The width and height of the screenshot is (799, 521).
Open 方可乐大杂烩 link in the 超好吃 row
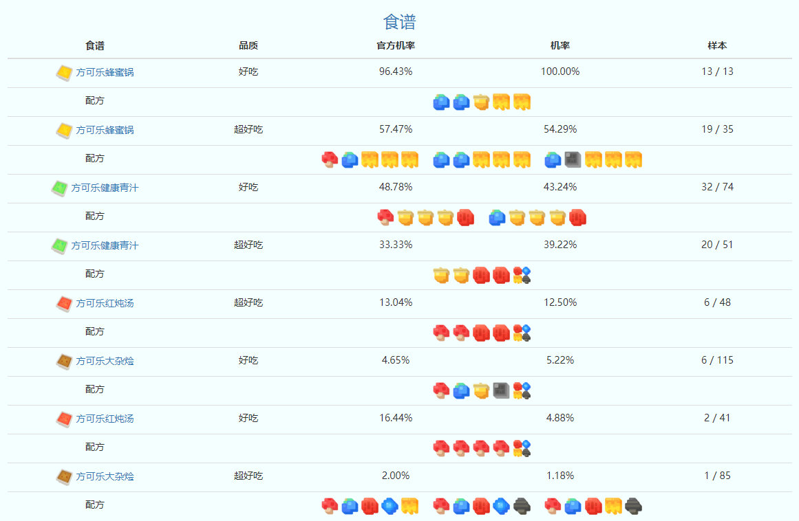pos(105,476)
